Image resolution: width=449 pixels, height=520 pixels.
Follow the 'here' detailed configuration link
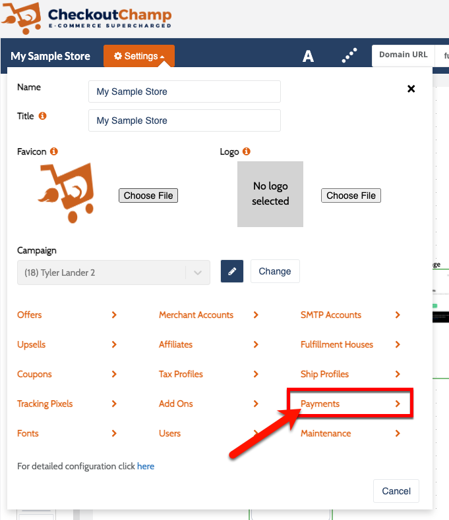146,466
